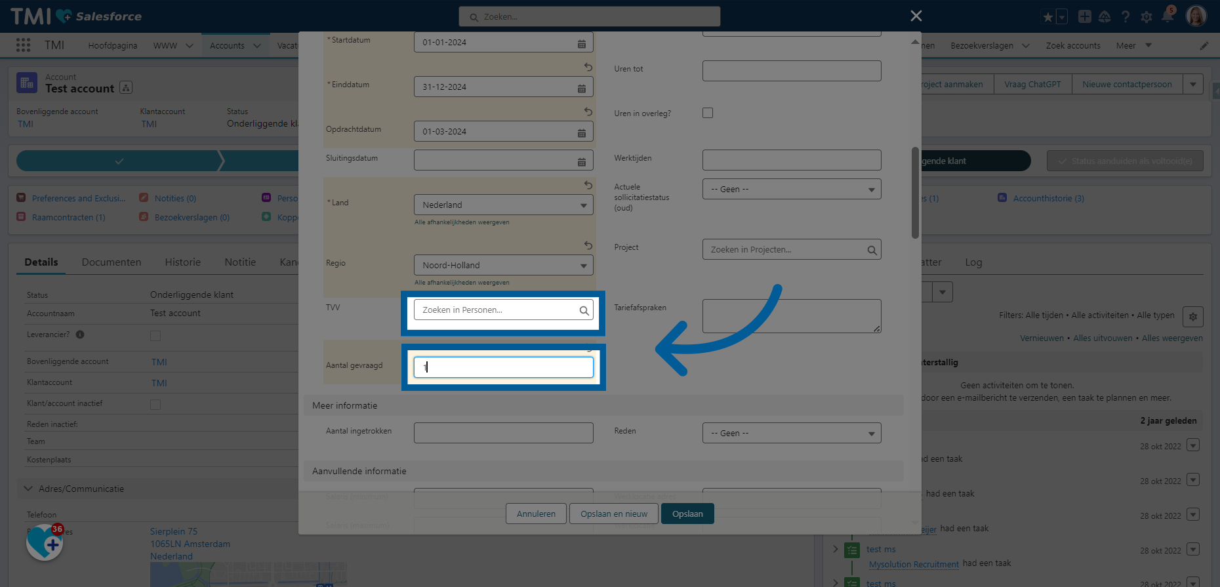This screenshot has width=1220, height=587.
Task: Open the Einddatum calendar picker
Action: tap(582, 88)
